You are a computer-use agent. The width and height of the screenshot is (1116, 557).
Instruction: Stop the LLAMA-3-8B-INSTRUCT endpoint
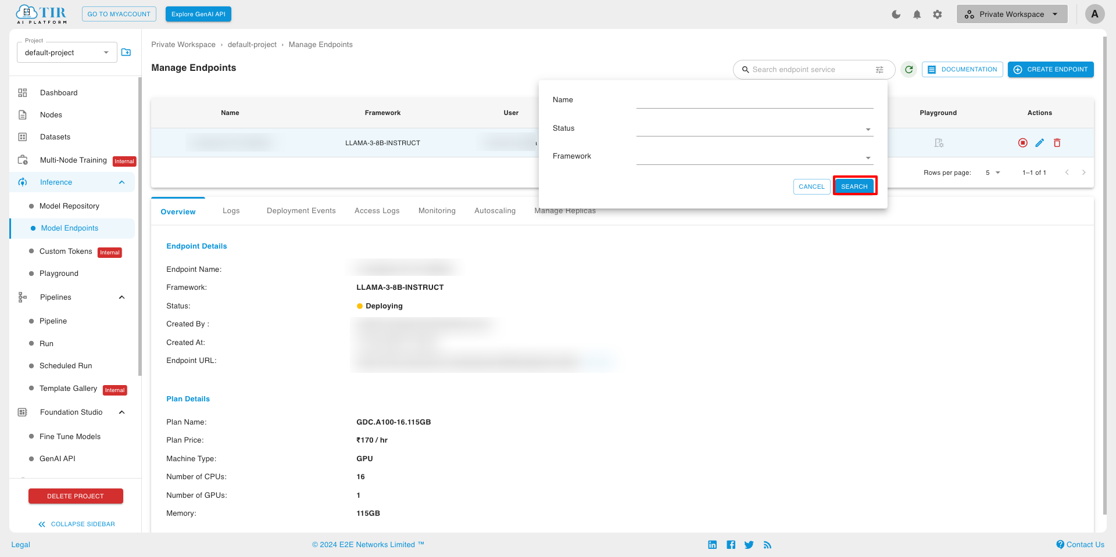coord(1023,143)
